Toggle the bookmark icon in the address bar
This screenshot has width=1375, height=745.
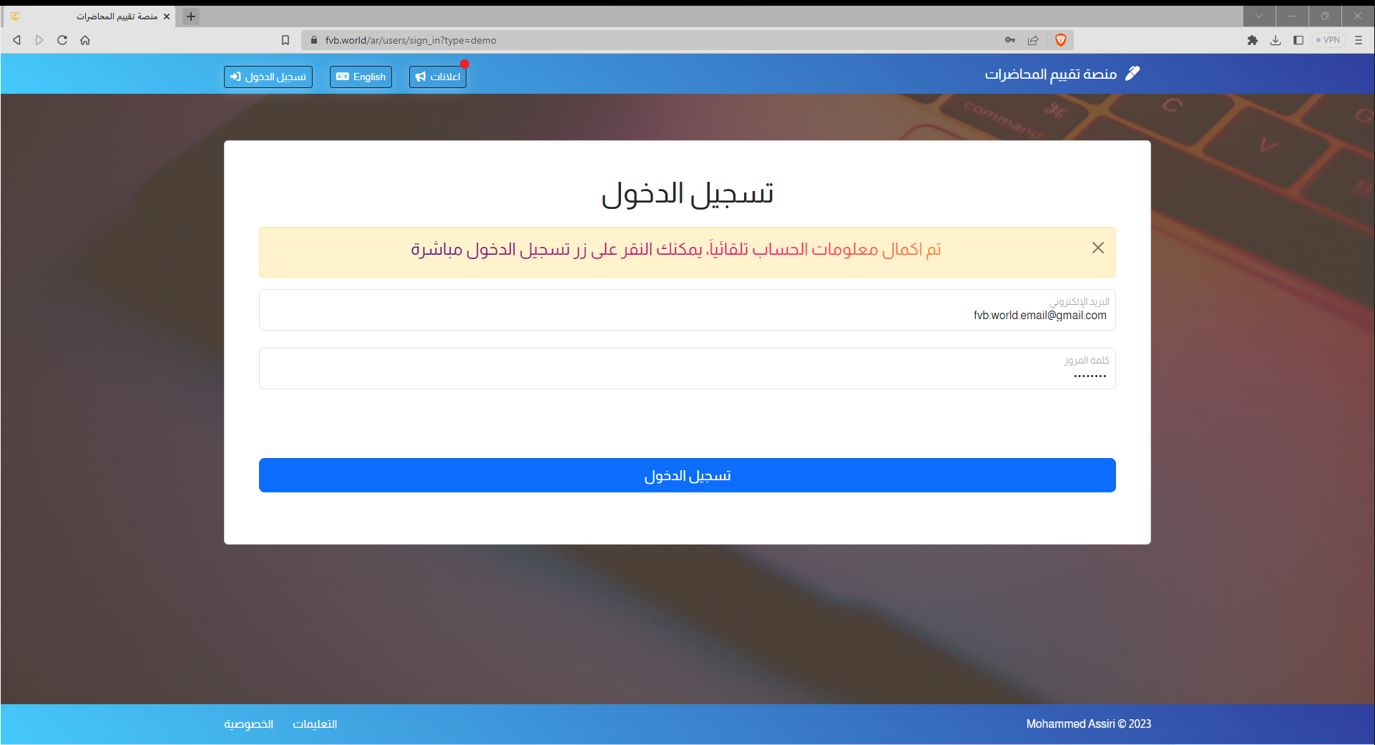point(285,40)
